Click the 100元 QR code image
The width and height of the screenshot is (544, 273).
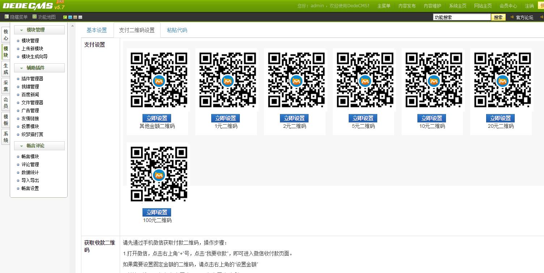coord(158,174)
